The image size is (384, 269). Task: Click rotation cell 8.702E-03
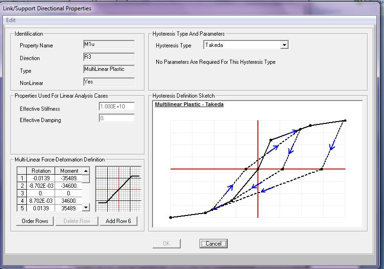pyautogui.click(x=40, y=201)
